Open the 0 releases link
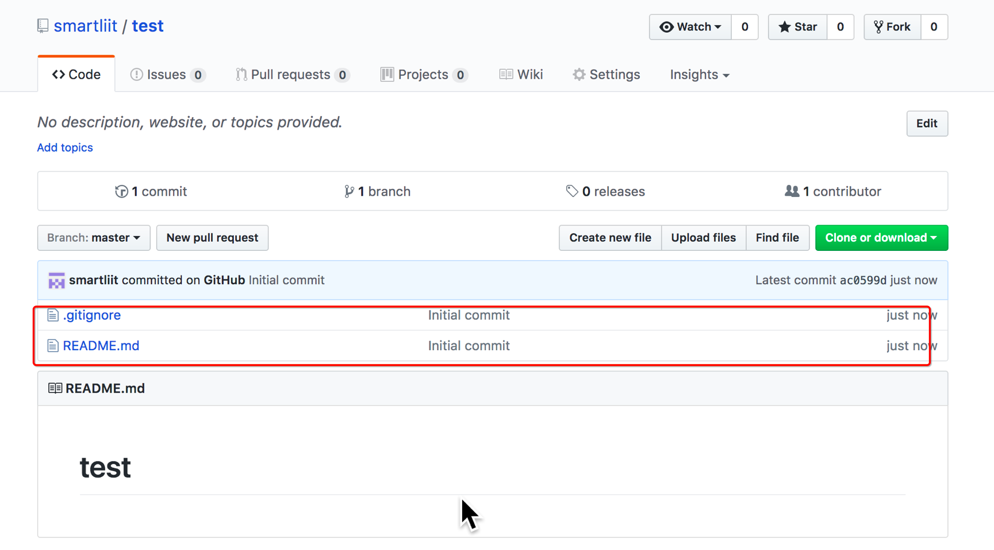Viewport: 994px width, 550px height. click(x=605, y=192)
